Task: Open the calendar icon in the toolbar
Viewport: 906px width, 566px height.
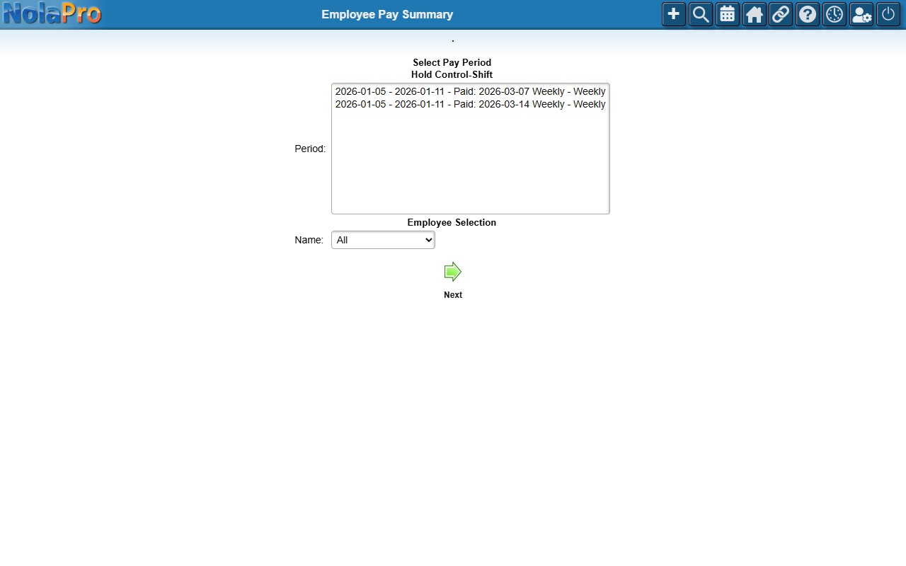Action: (727, 14)
